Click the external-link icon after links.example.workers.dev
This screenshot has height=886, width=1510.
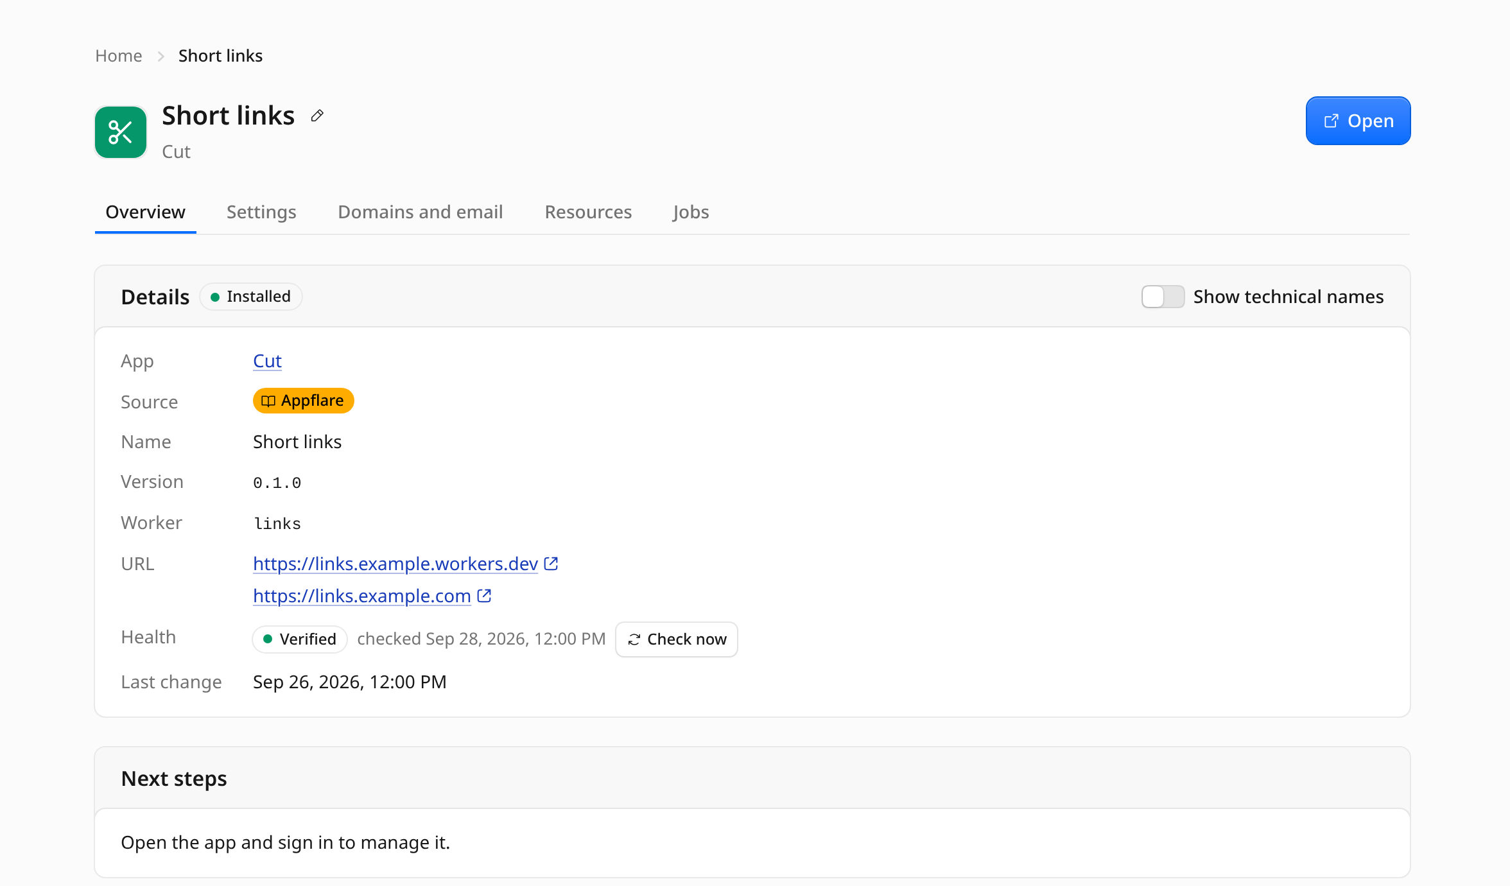pos(551,564)
